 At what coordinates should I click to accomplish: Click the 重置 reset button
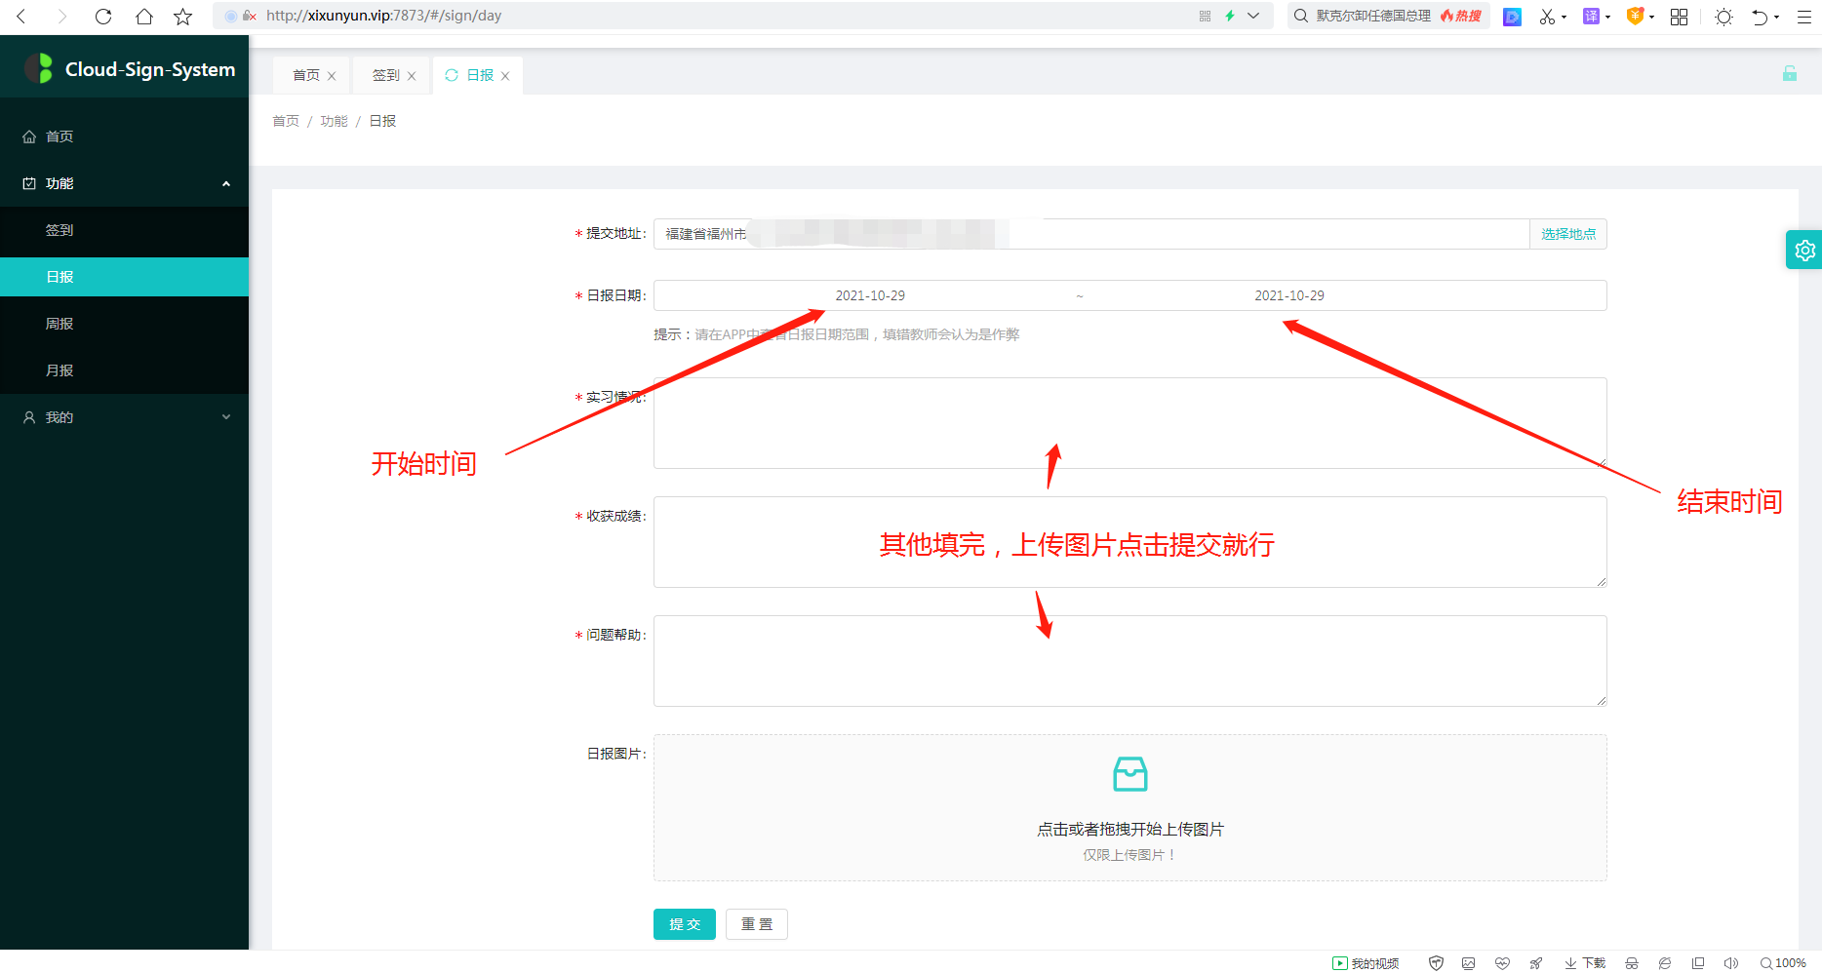[x=757, y=924]
